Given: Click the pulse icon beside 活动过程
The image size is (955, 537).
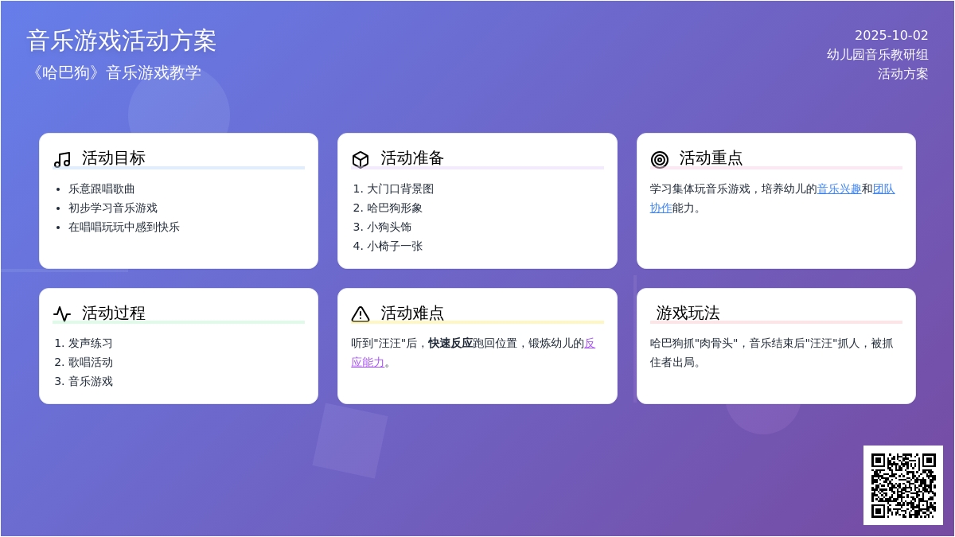Looking at the screenshot, I should [x=62, y=313].
